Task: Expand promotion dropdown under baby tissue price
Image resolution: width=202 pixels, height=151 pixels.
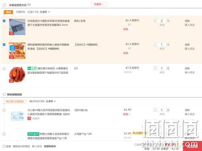Action: tap(126, 114)
